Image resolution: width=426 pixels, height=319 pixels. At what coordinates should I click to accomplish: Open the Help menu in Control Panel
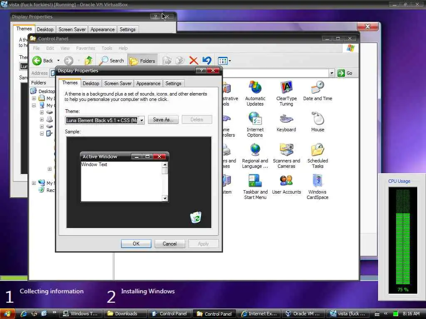click(x=123, y=48)
